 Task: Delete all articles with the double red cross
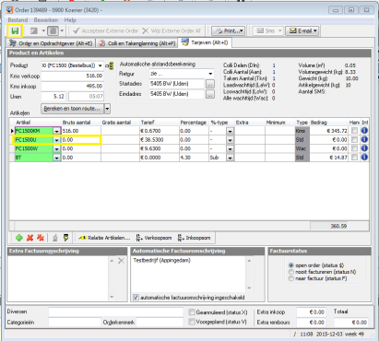coord(41,238)
